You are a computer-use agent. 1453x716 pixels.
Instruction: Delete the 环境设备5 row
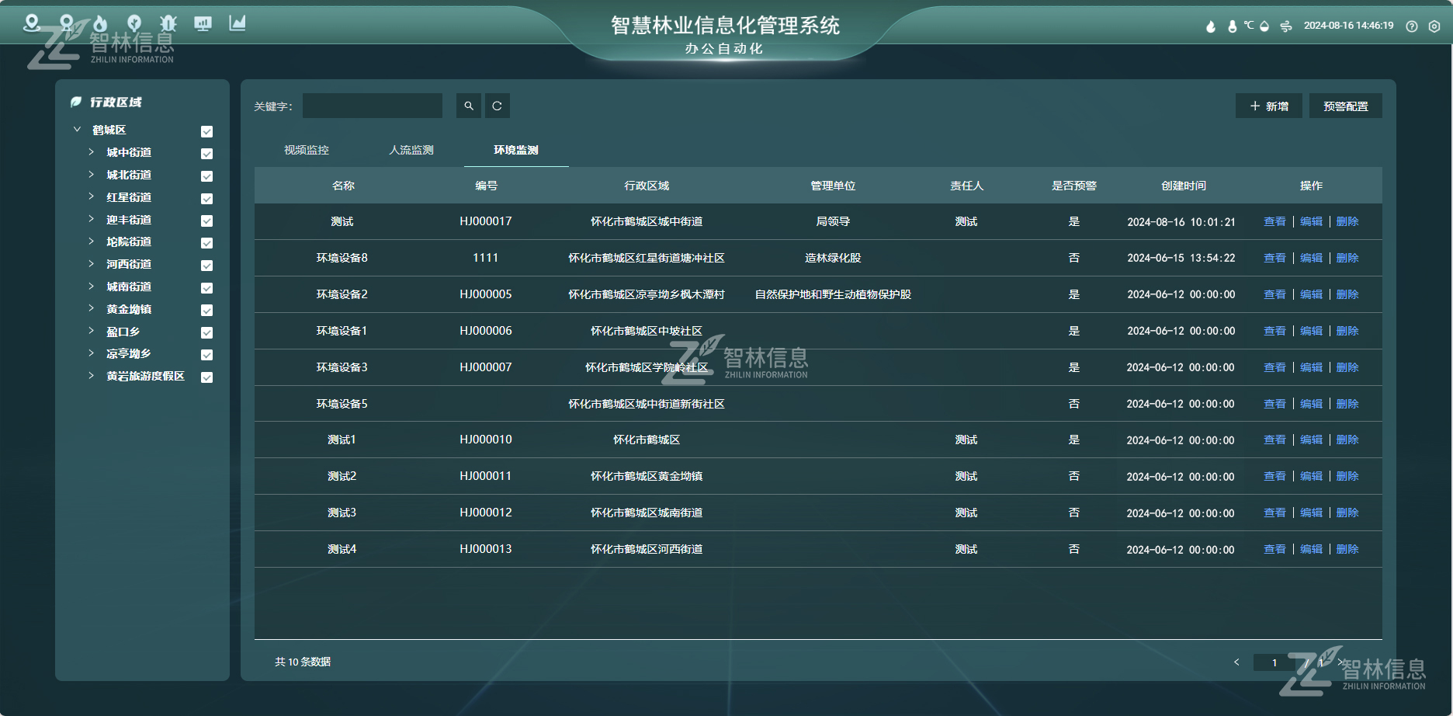point(1347,404)
